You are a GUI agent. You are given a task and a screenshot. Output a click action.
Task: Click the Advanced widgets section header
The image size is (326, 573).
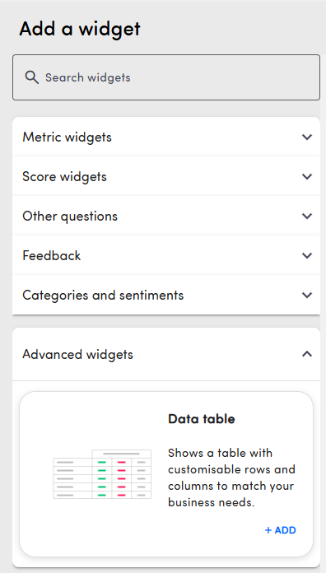[x=166, y=354]
